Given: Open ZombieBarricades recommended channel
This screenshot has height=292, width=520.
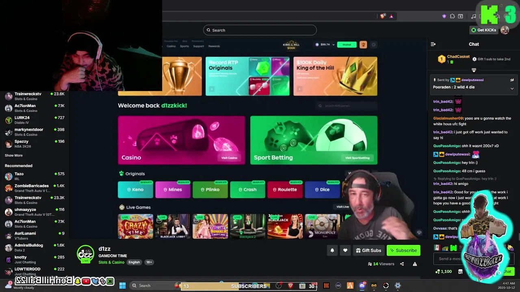Looking at the screenshot, I should point(35,188).
